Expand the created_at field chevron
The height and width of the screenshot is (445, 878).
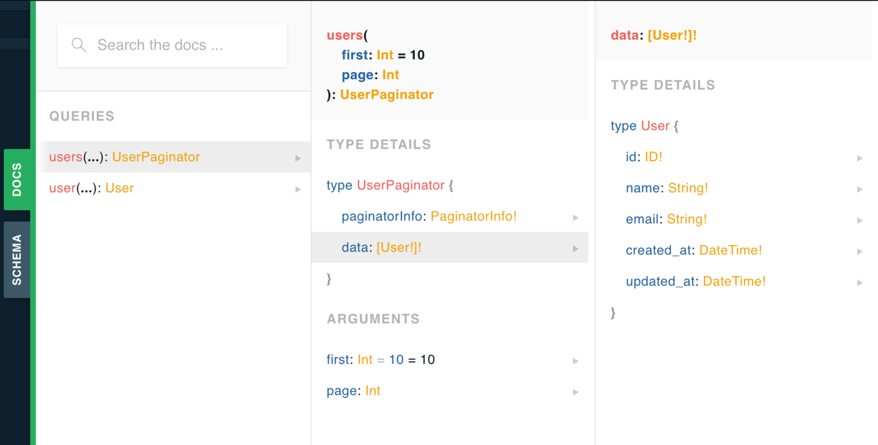[x=860, y=252]
